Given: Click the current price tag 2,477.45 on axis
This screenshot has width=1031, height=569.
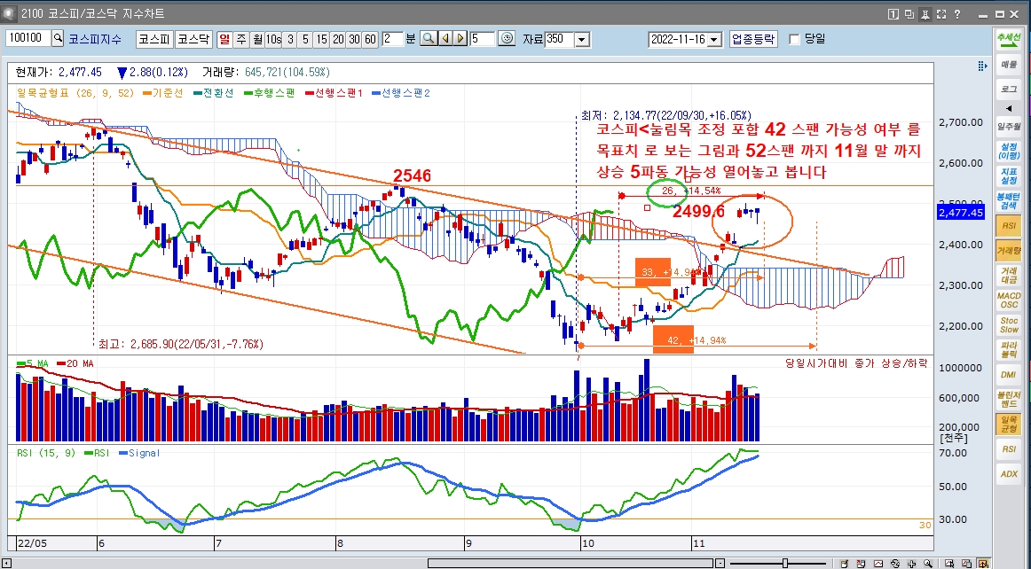Looking at the screenshot, I should (x=961, y=212).
